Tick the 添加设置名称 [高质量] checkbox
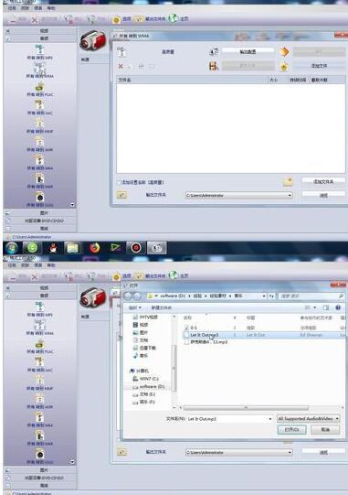Image resolution: width=348 pixels, height=495 pixels. tap(119, 182)
